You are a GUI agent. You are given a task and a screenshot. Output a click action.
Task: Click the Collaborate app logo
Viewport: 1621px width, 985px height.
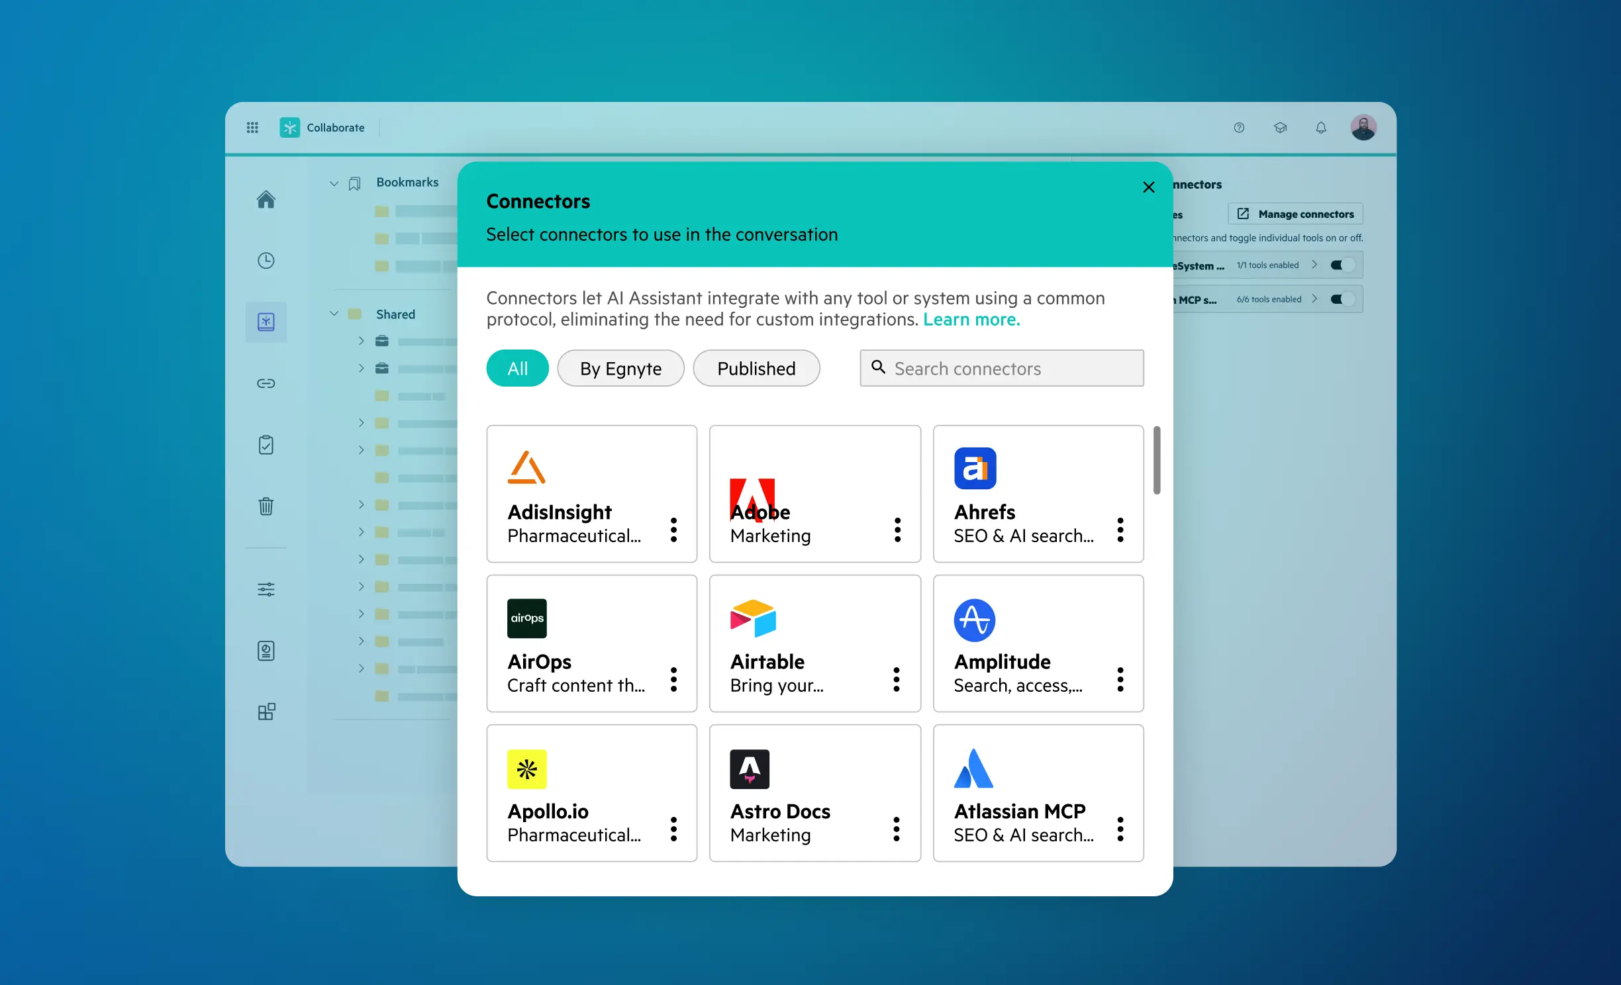289,128
